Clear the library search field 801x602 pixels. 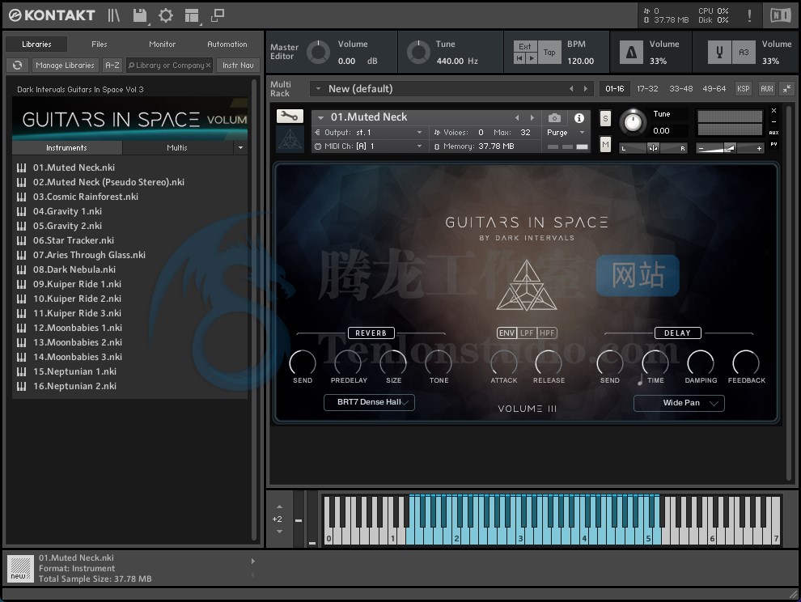pos(208,66)
